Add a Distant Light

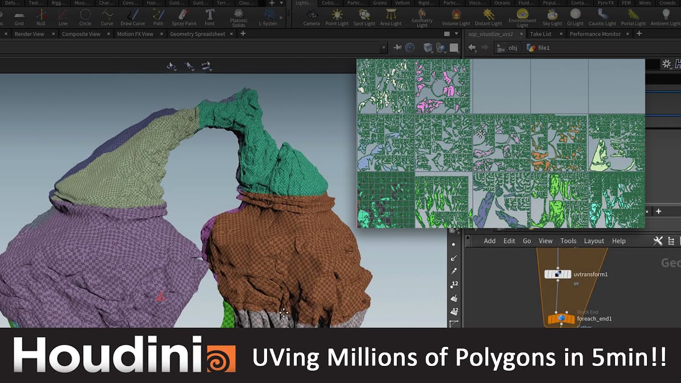coord(488,18)
